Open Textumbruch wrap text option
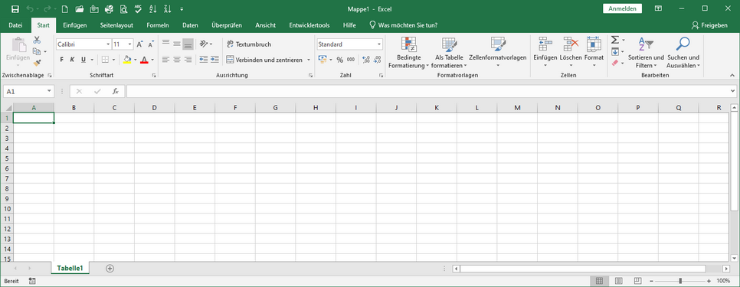The width and height of the screenshot is (740, 287). pos(249,44)
